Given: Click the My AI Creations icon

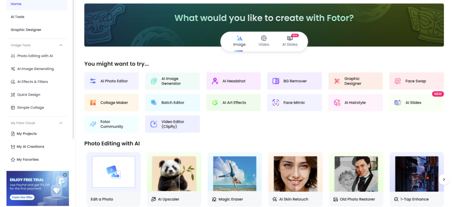Looking at the screenshot, I should (x=13, y=147).
